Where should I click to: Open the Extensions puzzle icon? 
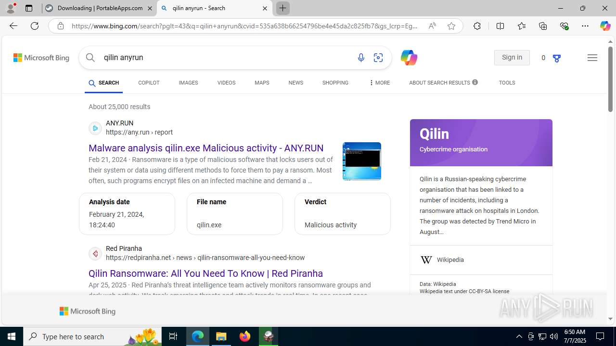pos(477,26)
